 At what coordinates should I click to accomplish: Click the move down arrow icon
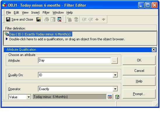pyautogui.click(x=103, y=19)
